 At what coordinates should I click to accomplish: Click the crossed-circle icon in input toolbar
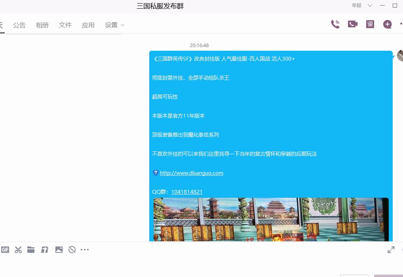pyautogui.click(x=72, y=250)
